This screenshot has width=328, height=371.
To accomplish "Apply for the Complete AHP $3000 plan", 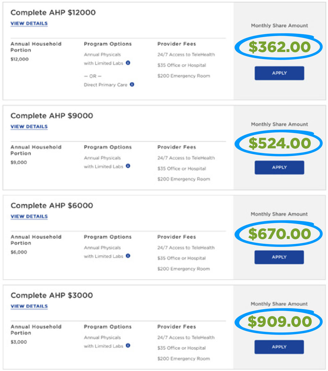I will tap(279, 347).
